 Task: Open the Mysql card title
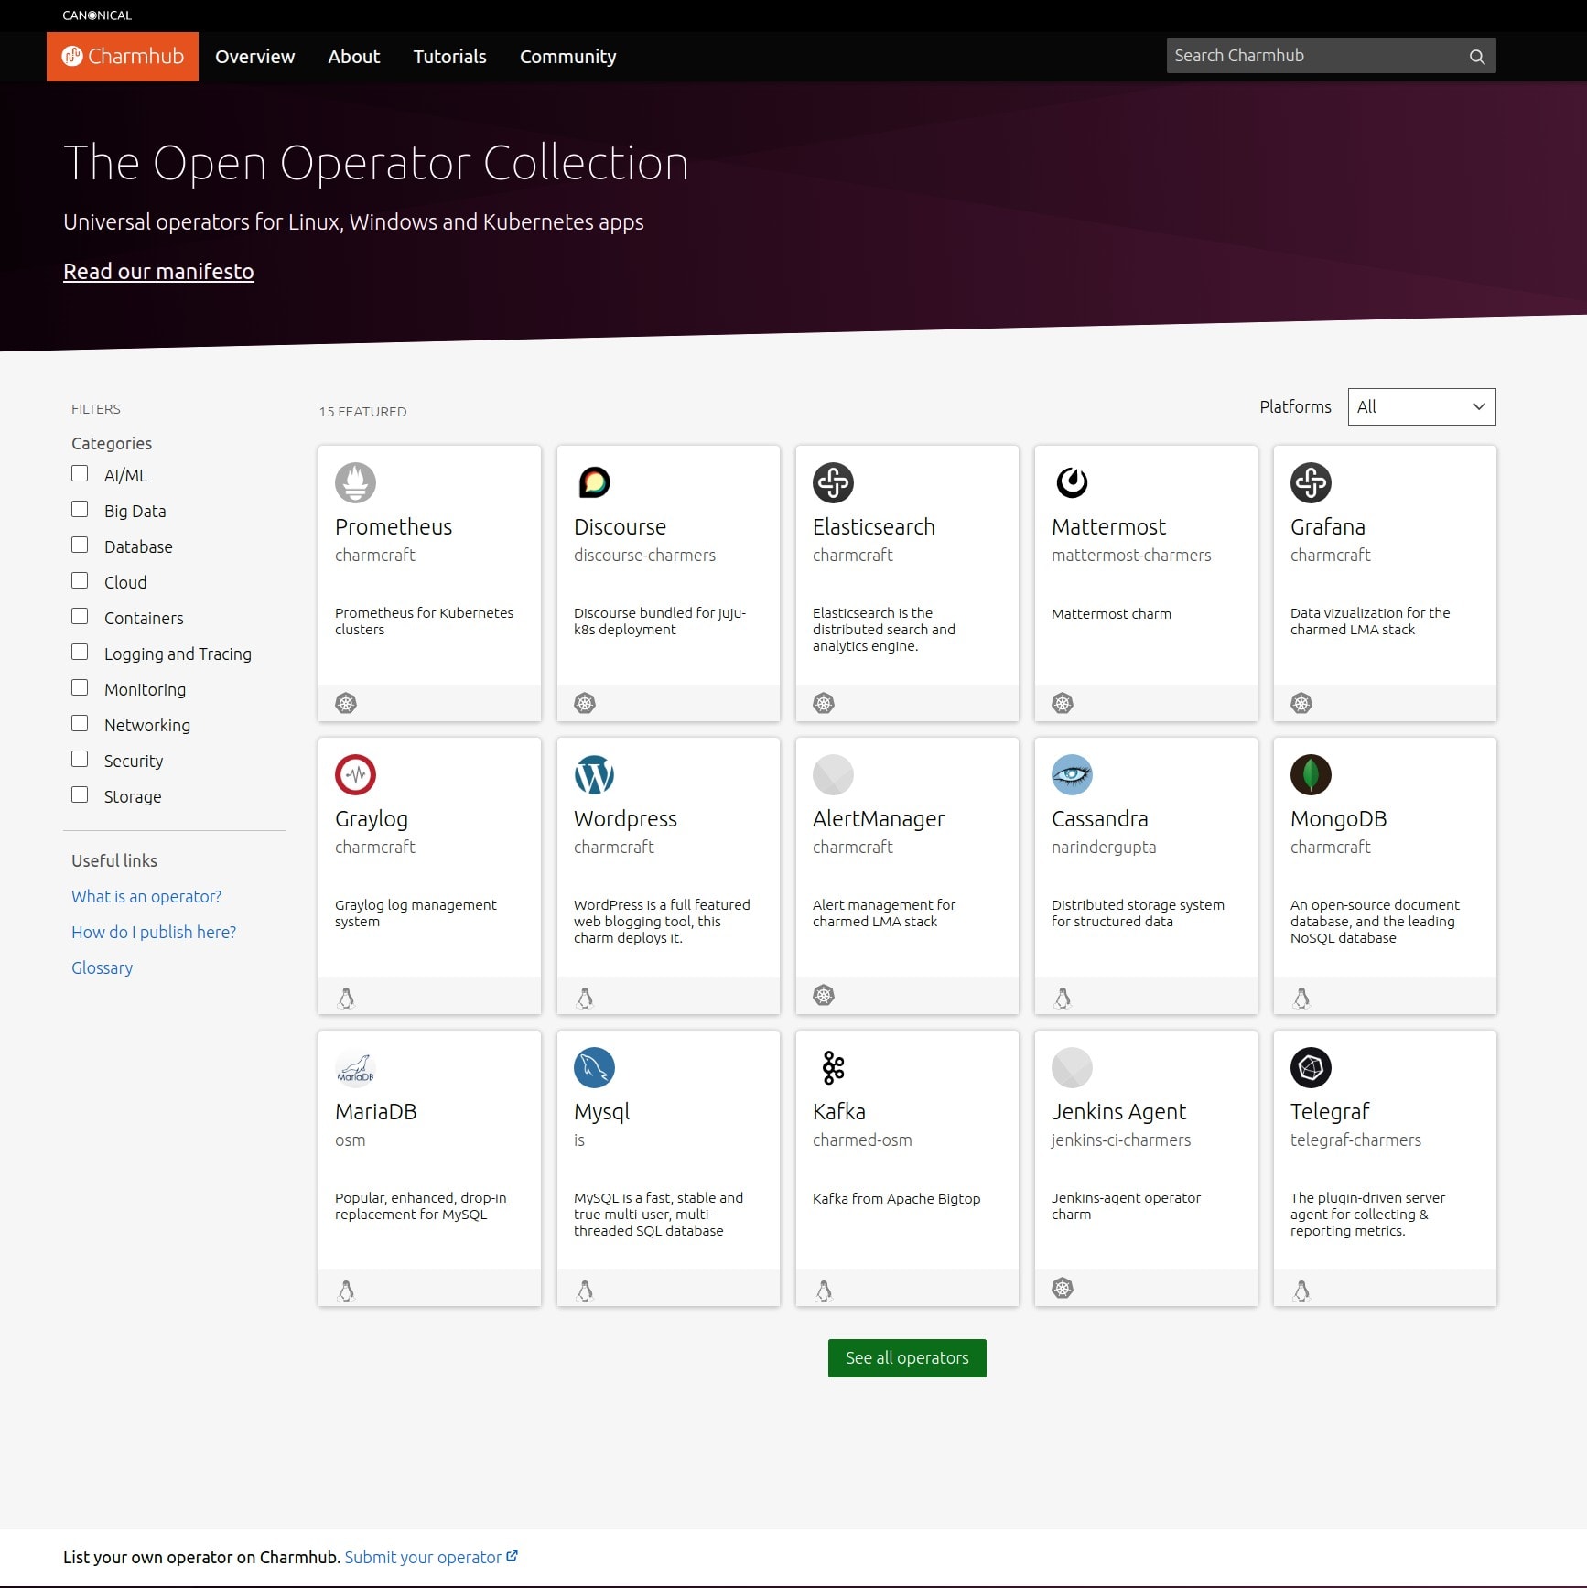tap(602, 1112)
